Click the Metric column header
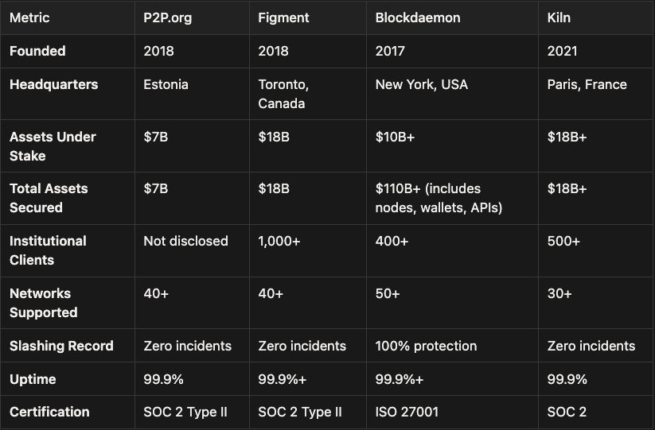 (x=29, y=17)
